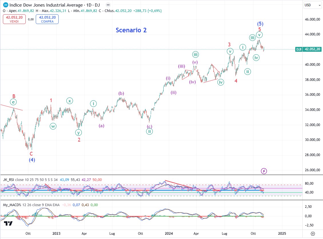Click the Scenario 2 text label
Image resolution: width=323 pixels, height=239 pixels.
tap(131, 30)
